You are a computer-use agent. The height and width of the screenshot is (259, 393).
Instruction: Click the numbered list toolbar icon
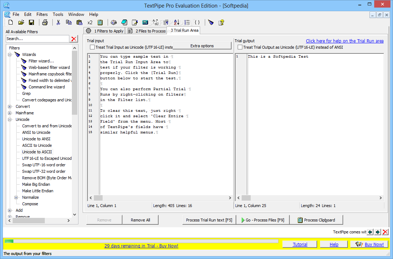(187, 22)
